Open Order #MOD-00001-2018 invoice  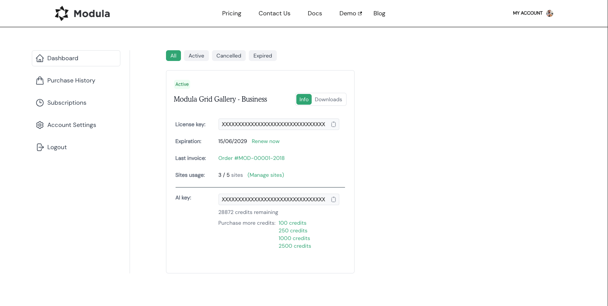pos(251,158)
